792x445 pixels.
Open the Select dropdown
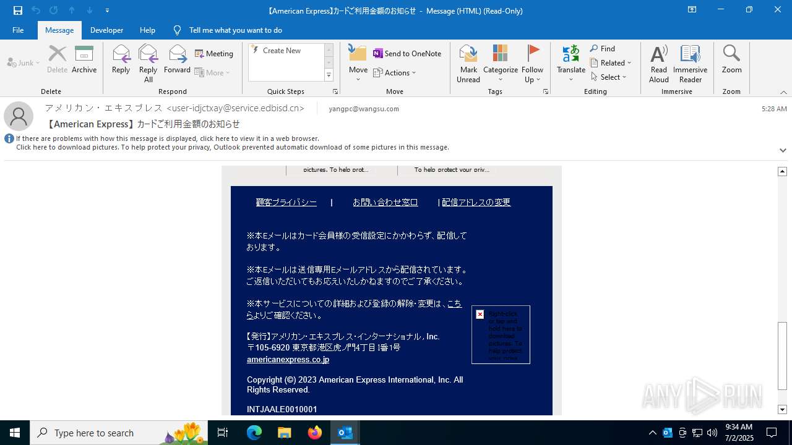(609, 77)
